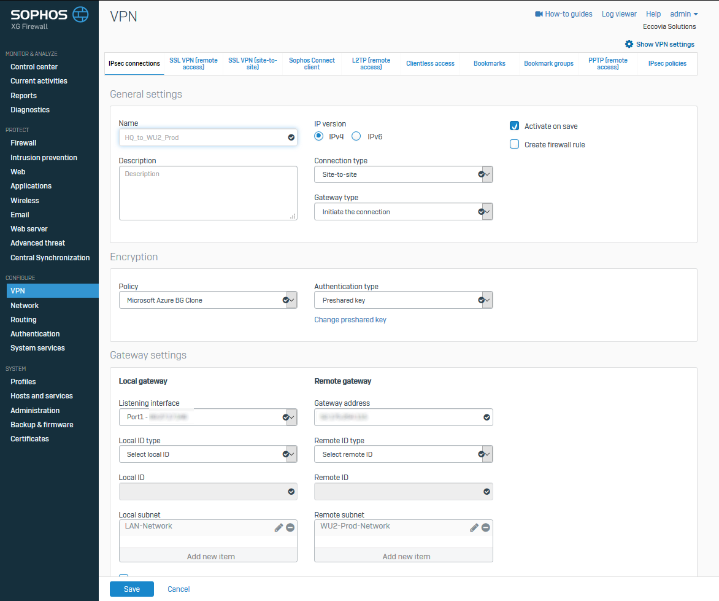719x601 pixels.
Task: Remove WU2-Prod-Network using the minus icon
Action: [485, 527]
